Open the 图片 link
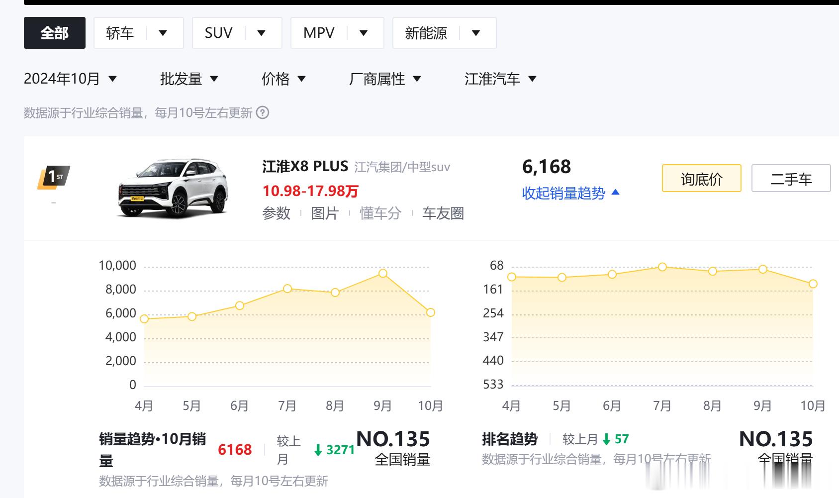The image size is (839, 498). click(x=325, y=213)
